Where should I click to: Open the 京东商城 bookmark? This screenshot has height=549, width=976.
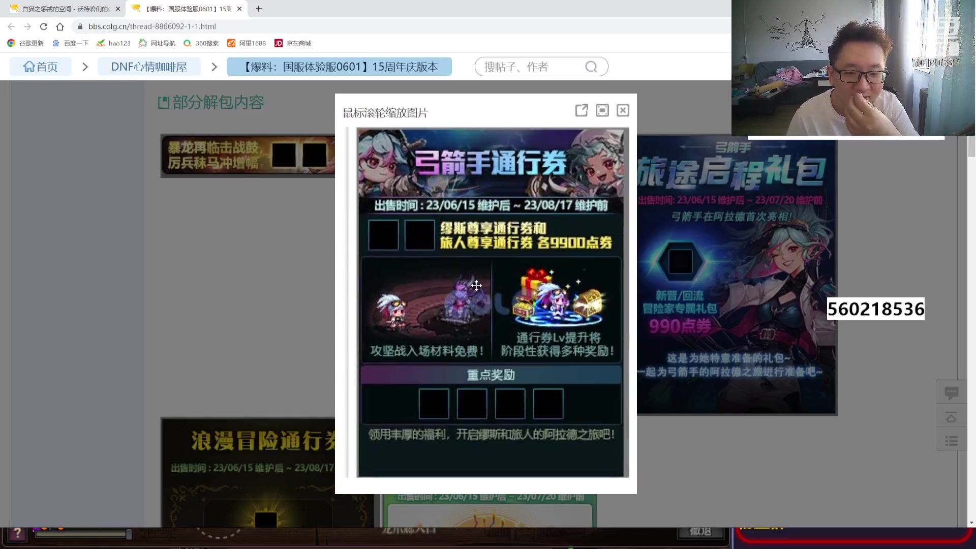pos(293,43)
